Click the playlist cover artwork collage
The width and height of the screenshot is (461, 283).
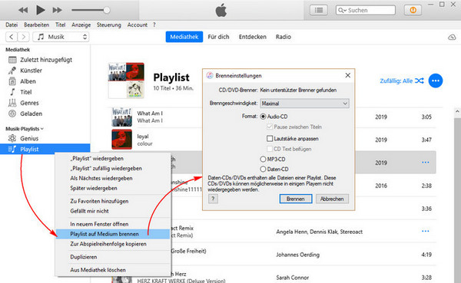pos(126,80)
